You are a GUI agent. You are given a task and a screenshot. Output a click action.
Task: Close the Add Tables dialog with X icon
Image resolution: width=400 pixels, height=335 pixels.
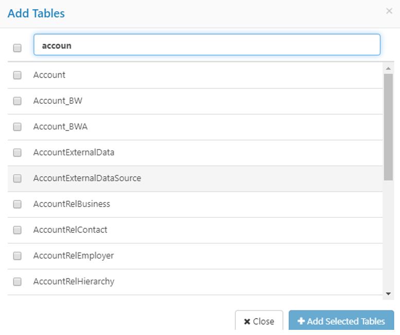(x=389, y=11)
